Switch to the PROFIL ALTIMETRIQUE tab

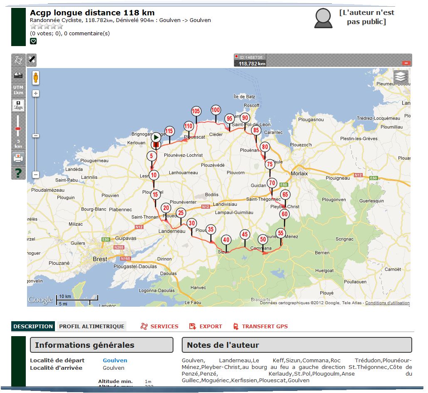92,326
